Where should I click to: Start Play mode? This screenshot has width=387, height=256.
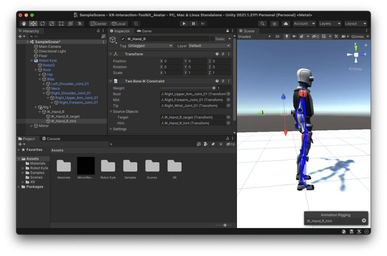[184, 24]
